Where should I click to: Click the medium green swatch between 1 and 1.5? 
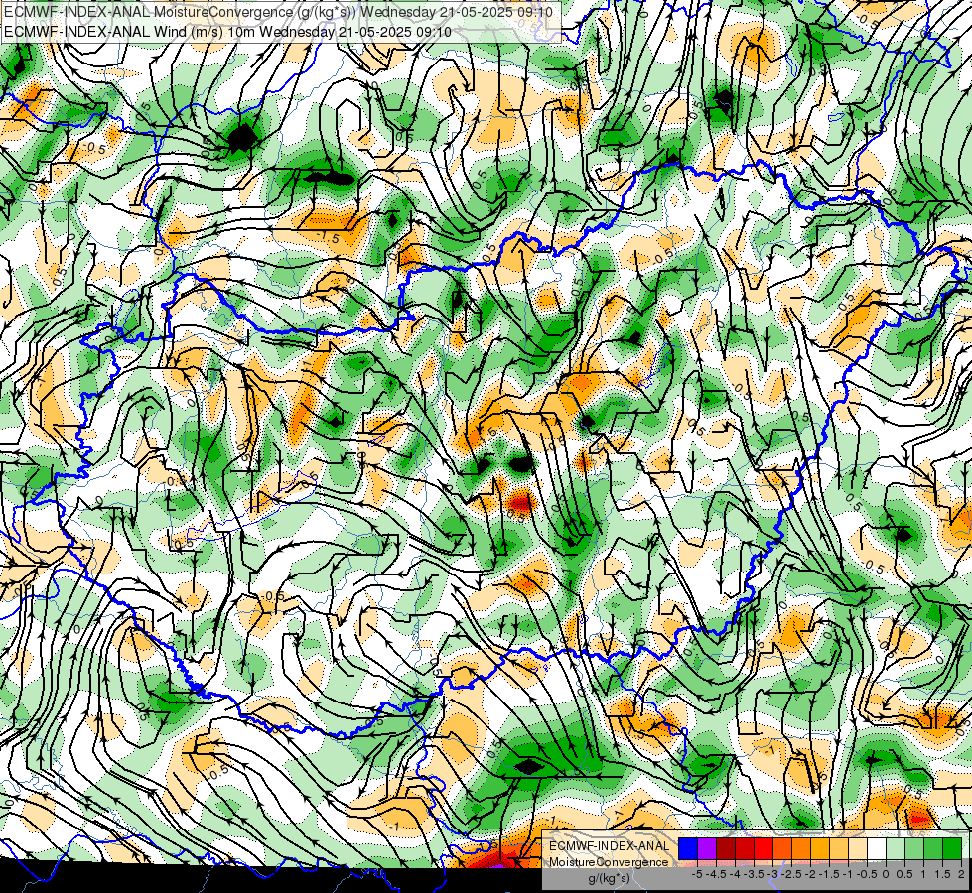(933, 848)
